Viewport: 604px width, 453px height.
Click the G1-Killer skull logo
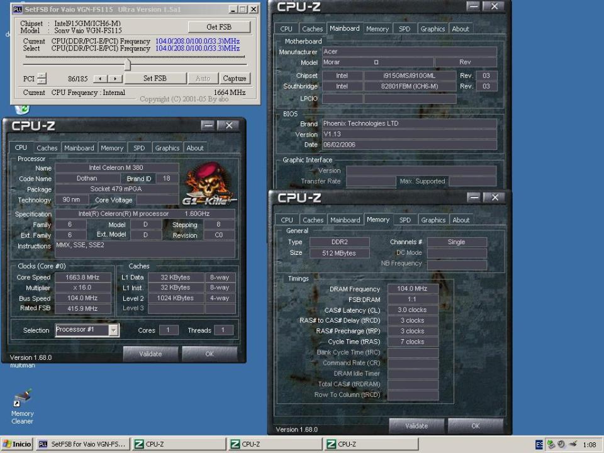(209, 184)
